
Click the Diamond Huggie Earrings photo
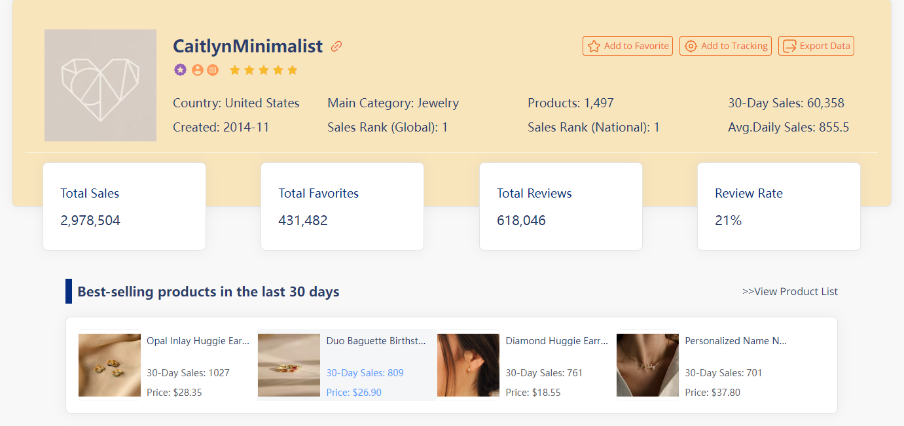(x=468, y=365)
